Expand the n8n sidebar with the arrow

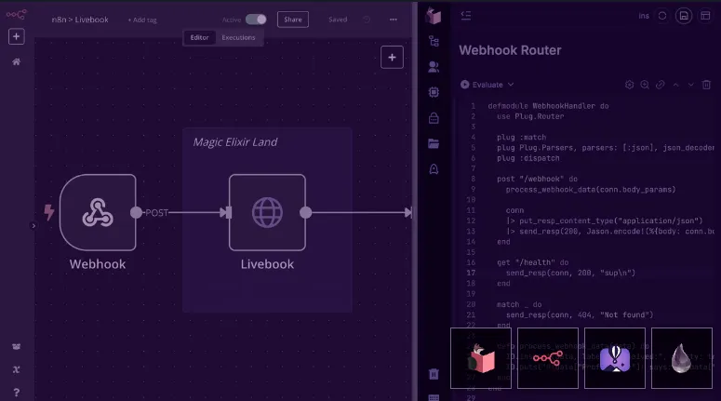[33, 225]
